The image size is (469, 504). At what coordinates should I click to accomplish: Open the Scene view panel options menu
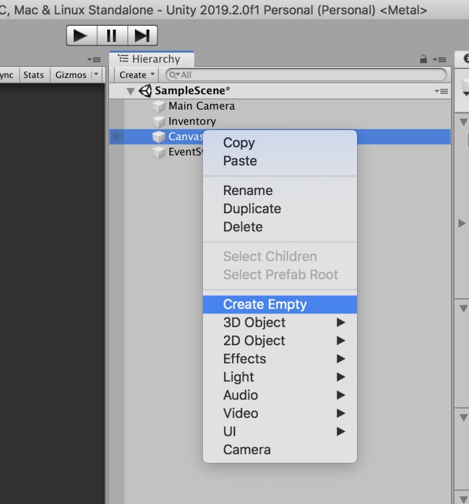[94, 60]
